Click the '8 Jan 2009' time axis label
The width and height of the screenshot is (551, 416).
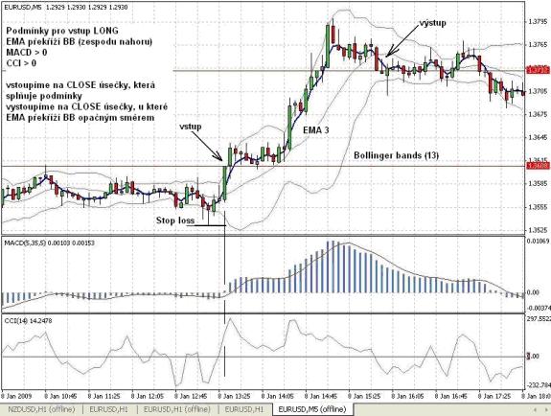click(x=16, y=396)
